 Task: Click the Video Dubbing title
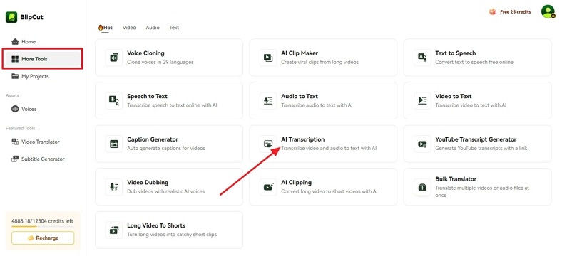click(148, 183)
